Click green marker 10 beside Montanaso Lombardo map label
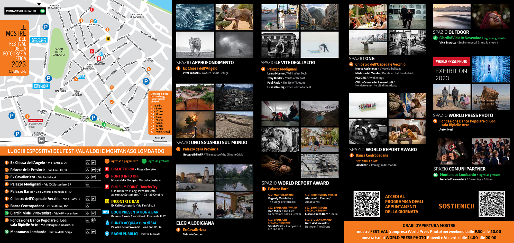 tap(42, 11)
